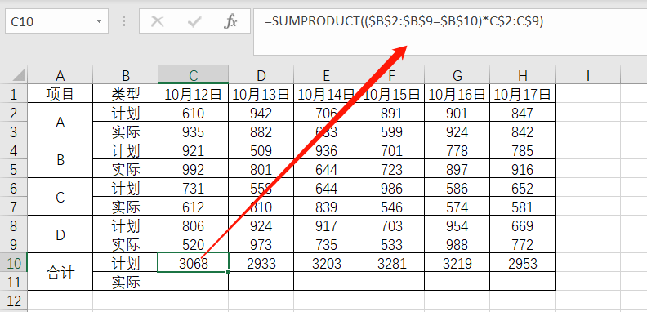Click the 10月17日 date cell

click(x=522, y=94)
